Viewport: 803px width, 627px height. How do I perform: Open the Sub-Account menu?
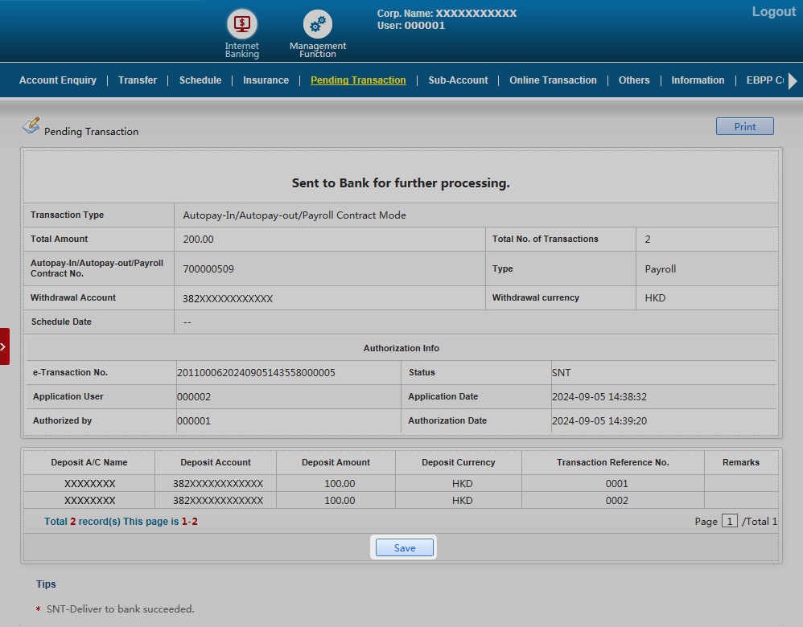click(x=458, y=80)
